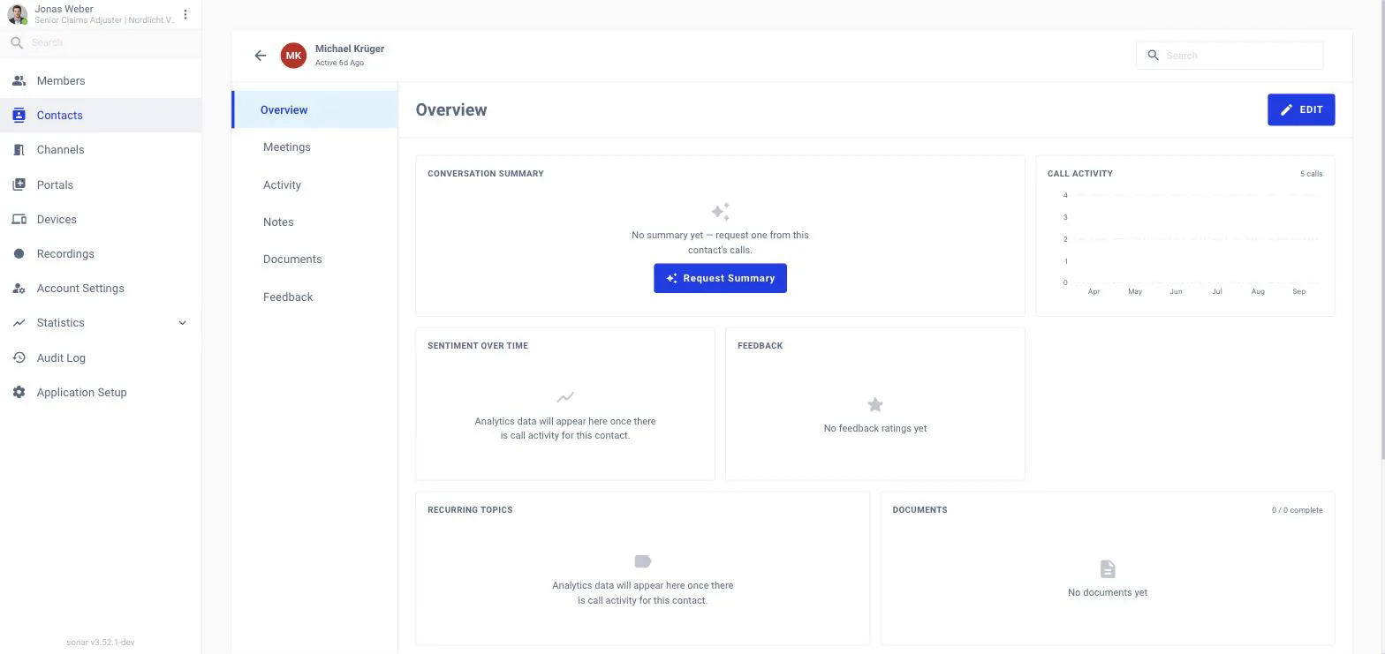The image size is (1385, 654).
Task: Click the Audit Log history icon
Action: pyautogui.click(x=19, y=358)
